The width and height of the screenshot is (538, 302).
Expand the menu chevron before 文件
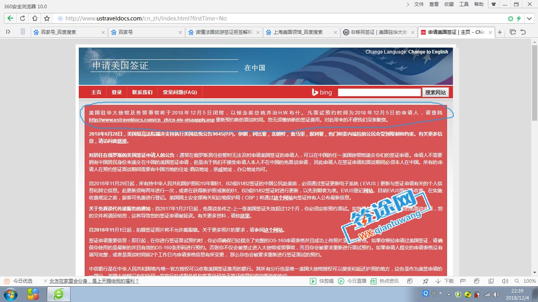408,4
